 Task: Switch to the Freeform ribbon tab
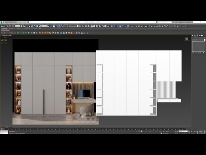[11, 29]
